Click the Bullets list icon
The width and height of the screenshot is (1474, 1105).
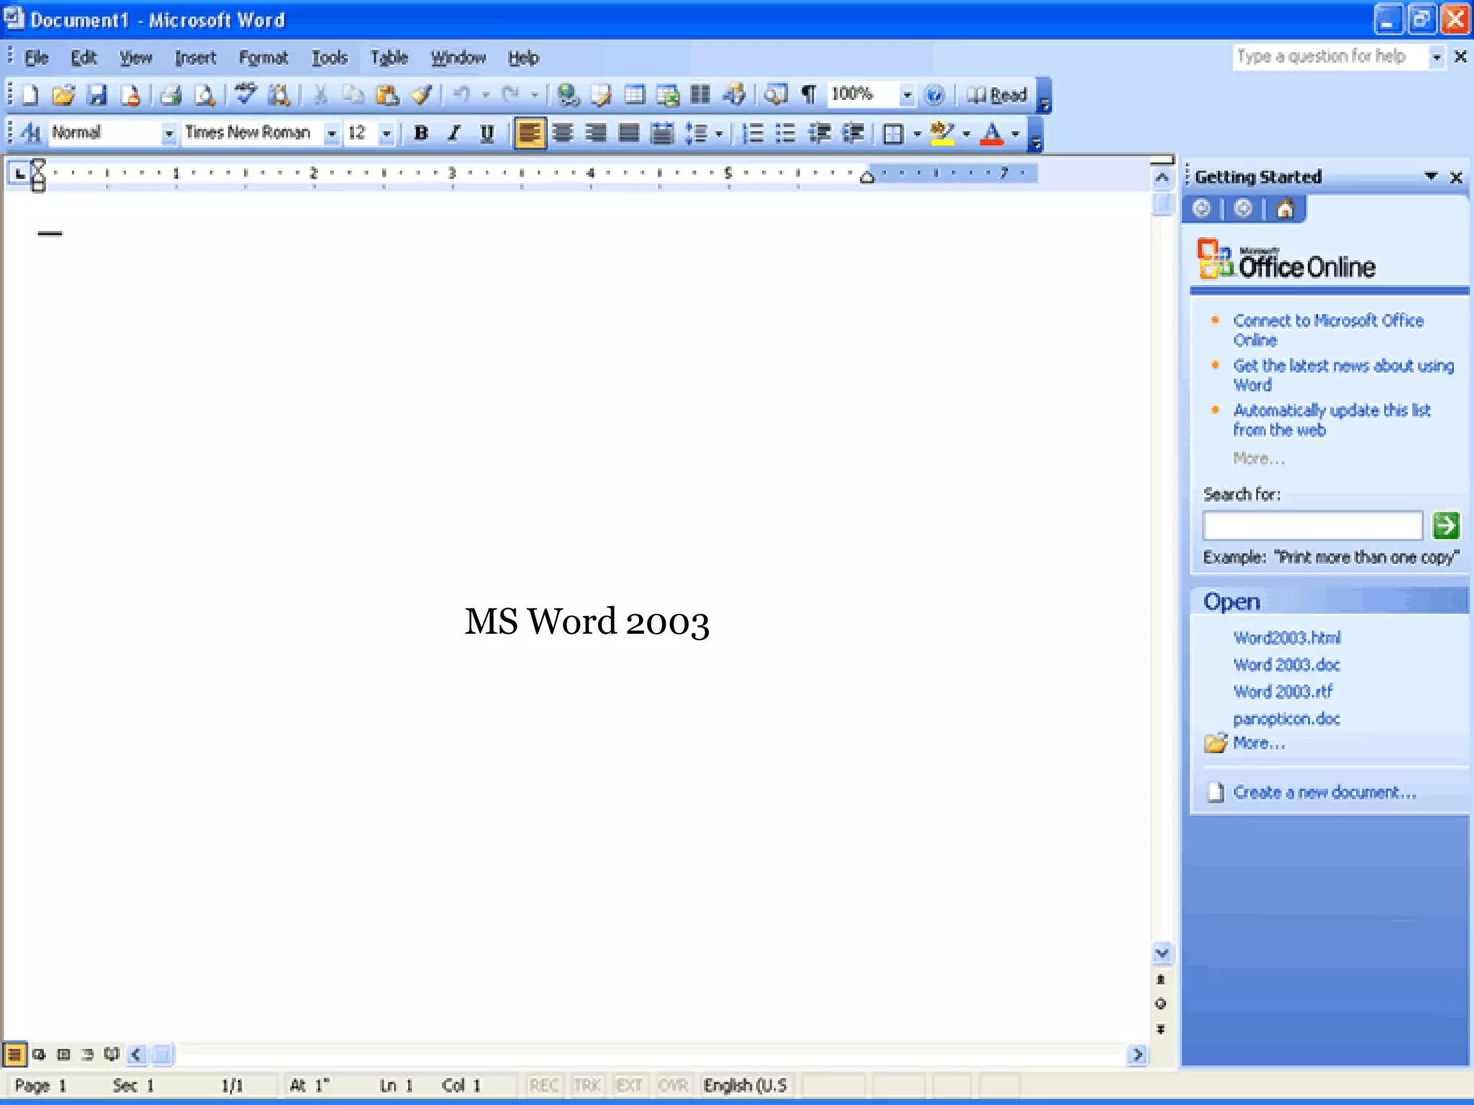coord(786,133)
